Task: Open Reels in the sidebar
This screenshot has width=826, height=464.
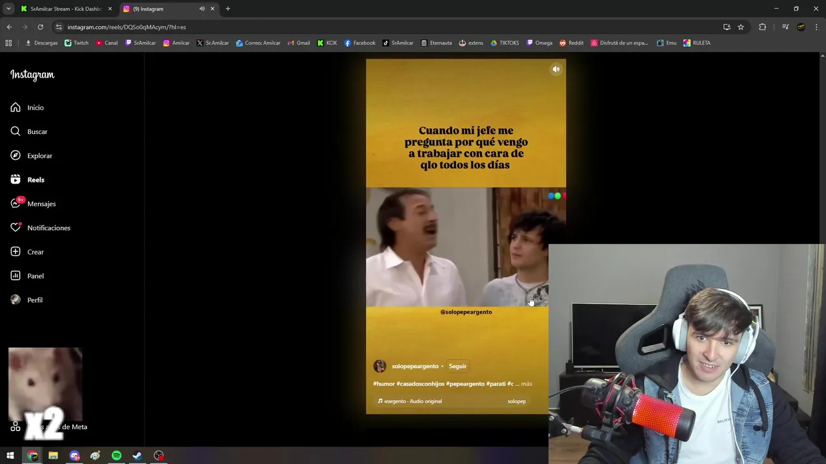Action: tap(27, 180)
